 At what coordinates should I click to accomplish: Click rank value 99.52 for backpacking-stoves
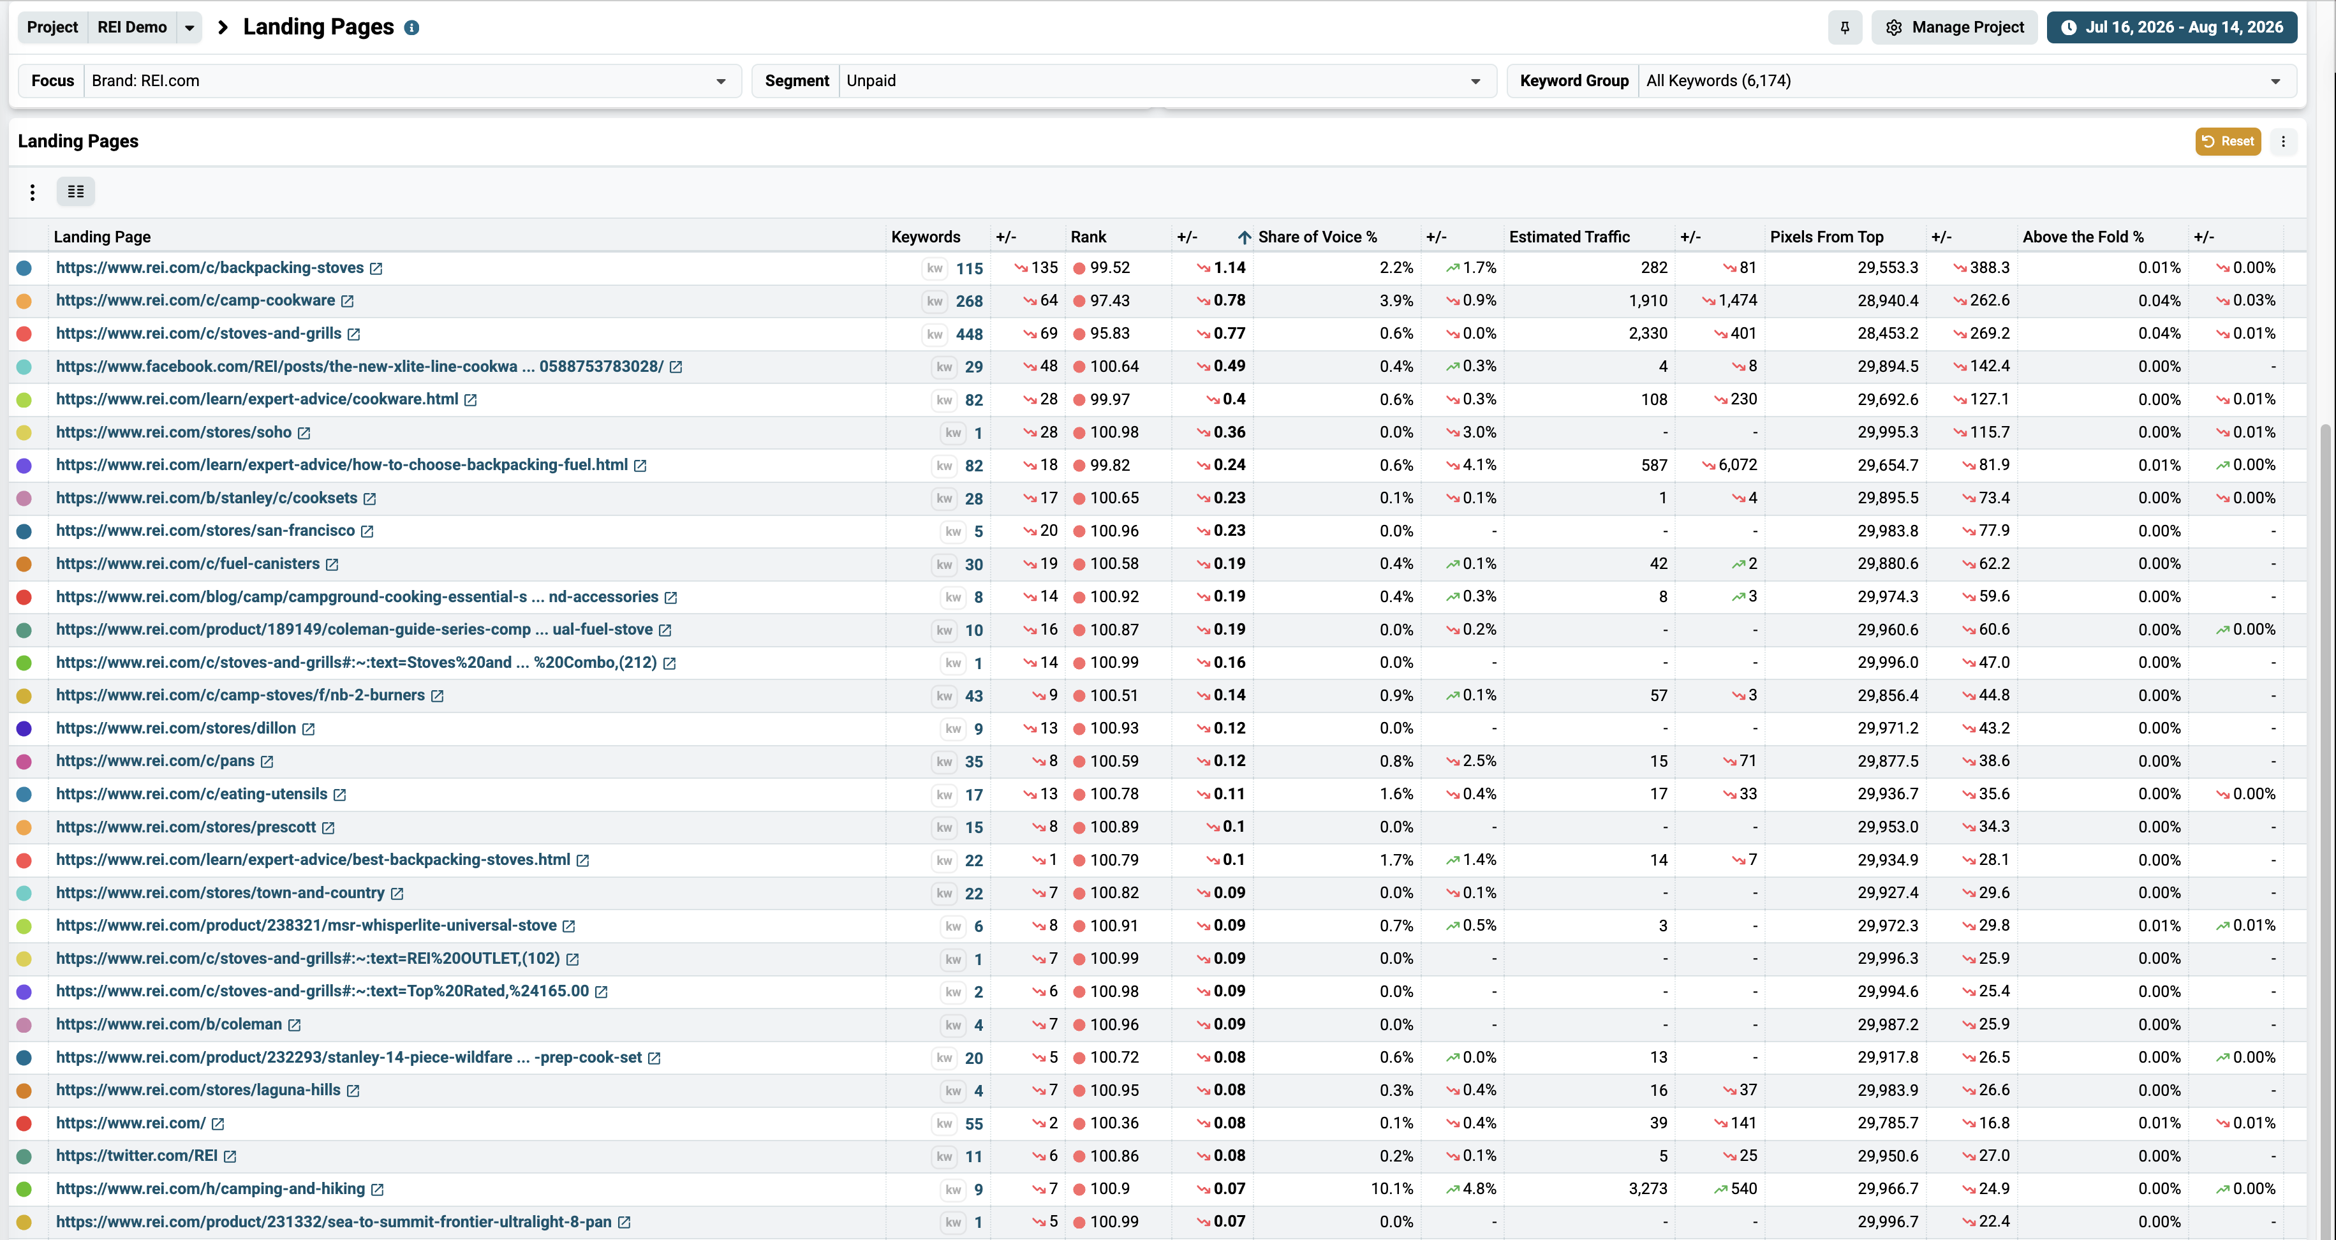(1110, 268)
